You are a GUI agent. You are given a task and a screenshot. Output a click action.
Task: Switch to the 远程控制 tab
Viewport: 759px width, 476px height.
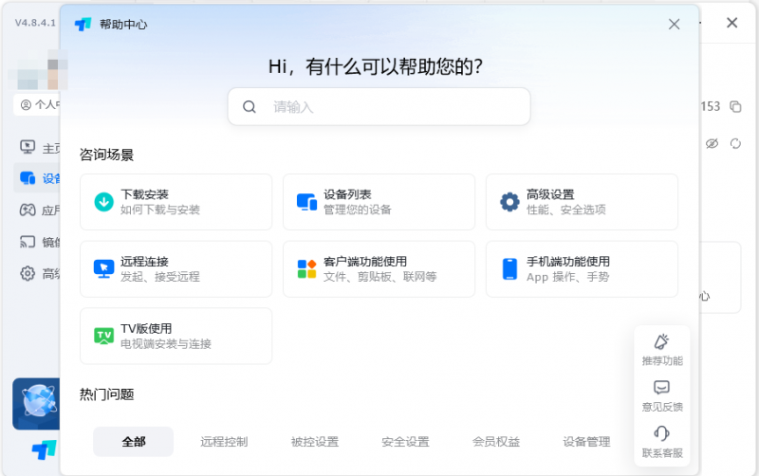click(x=224, y=442)
